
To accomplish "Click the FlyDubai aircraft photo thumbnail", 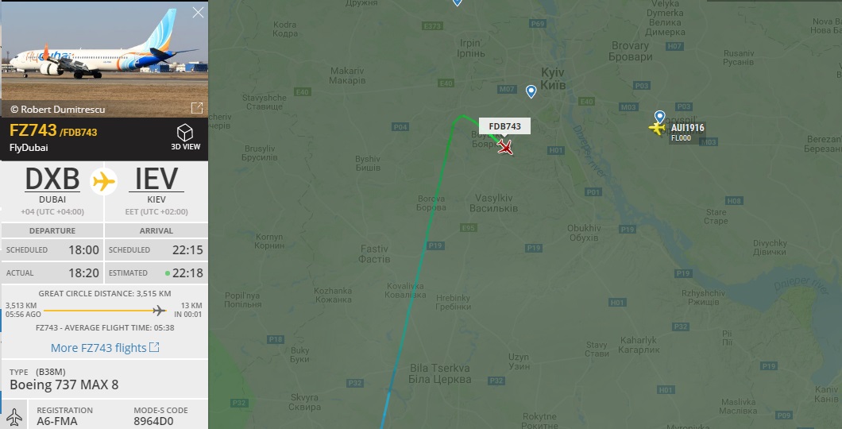I will (105, 59).
